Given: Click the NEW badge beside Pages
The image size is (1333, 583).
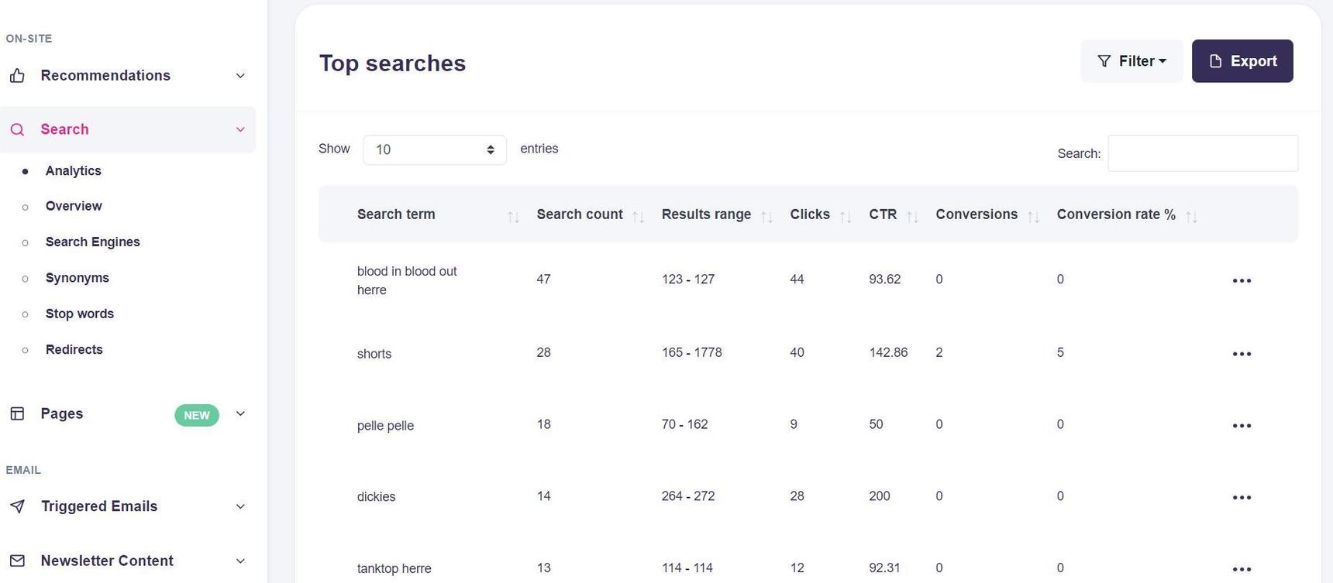Looking at the screenshot, I should coord(197,415).
